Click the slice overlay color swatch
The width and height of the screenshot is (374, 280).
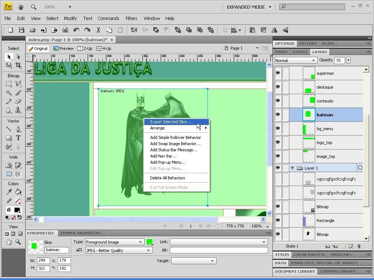[x=149, y=242]
